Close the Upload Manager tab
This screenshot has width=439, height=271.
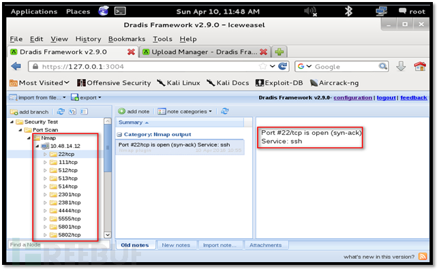(x=263, y=52)
